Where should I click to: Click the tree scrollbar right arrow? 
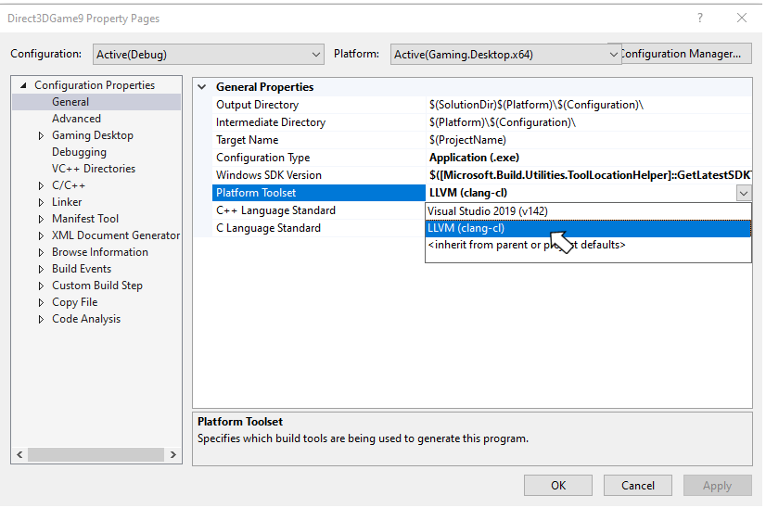(172, 455)
